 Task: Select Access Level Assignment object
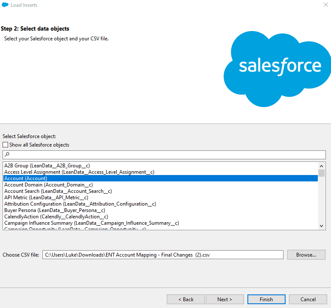point(79,172)
